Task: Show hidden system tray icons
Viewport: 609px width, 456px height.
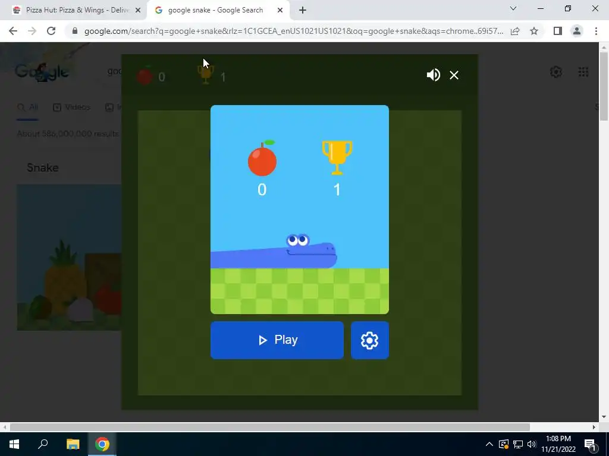Action: (489, 444)
